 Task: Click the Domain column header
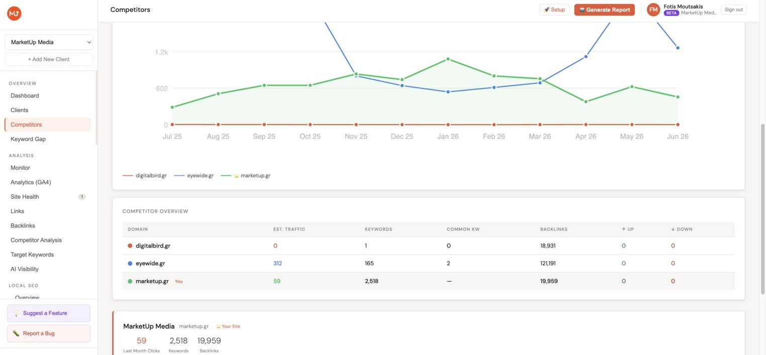[x=138, y=229]
